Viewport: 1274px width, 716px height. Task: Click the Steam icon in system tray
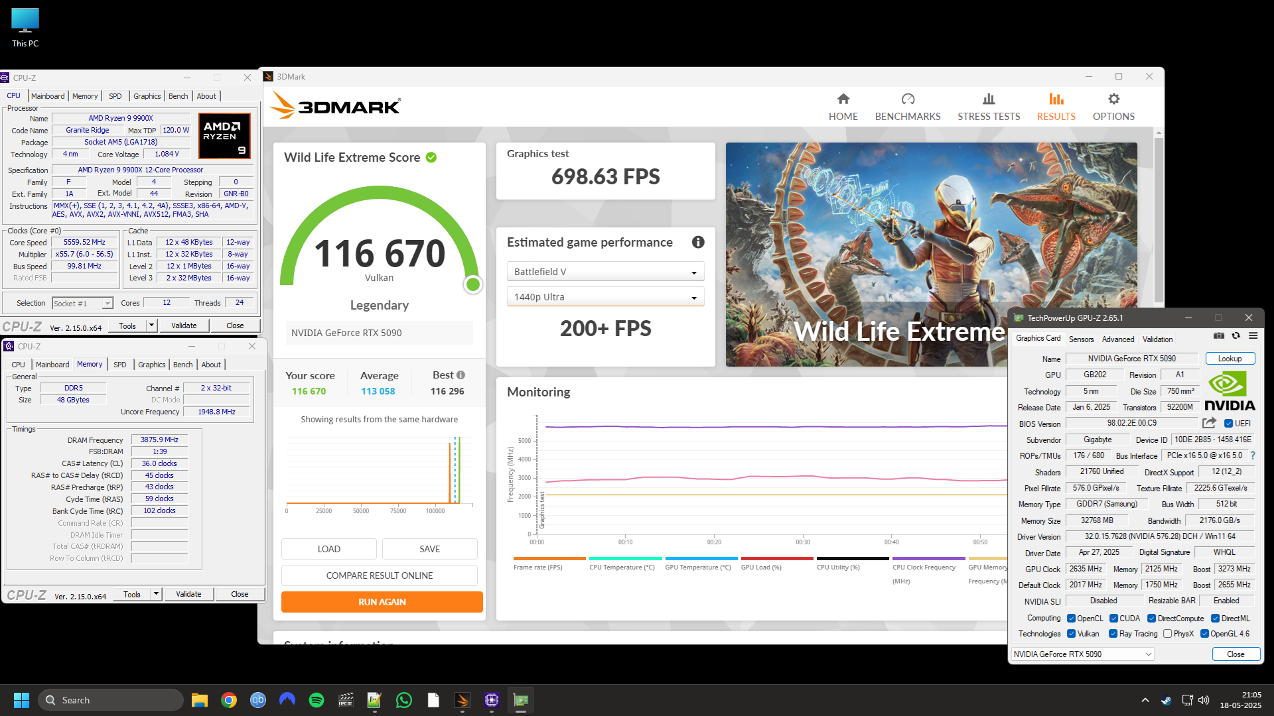point(1166,700)
